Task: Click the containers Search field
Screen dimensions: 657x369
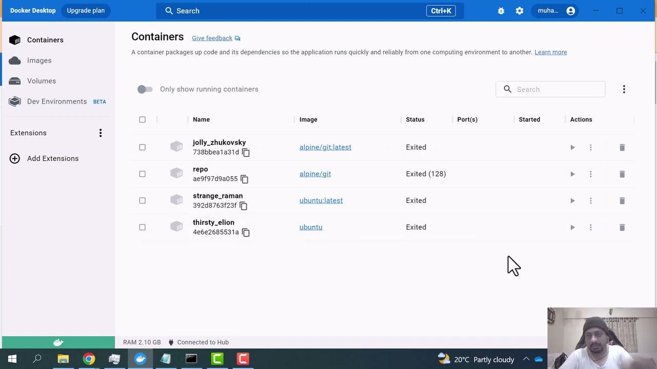Action: [550, 89]
